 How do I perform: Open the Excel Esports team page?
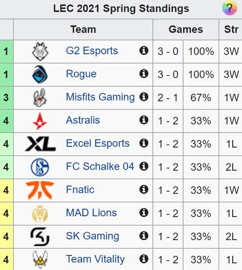98,143
